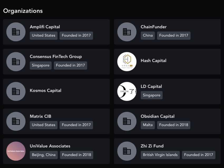
Task: Click the Singapore tag under LD Capital
Action: pos(152,95)
